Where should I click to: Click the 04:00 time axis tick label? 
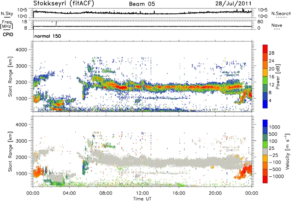pyautogui.click(x=69, y=193)
